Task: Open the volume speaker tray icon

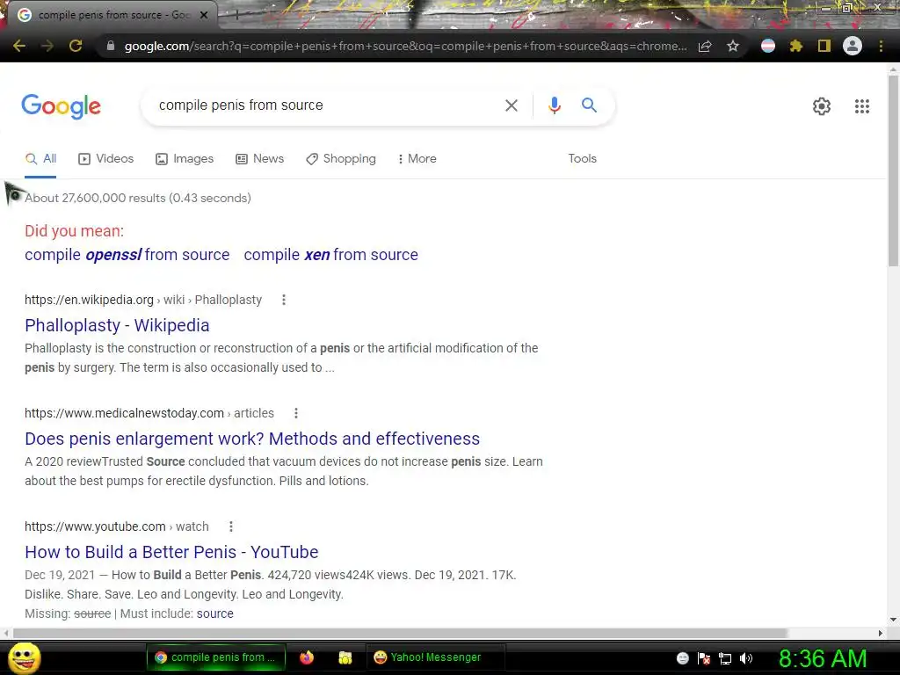Action: (x=746, y=658)
